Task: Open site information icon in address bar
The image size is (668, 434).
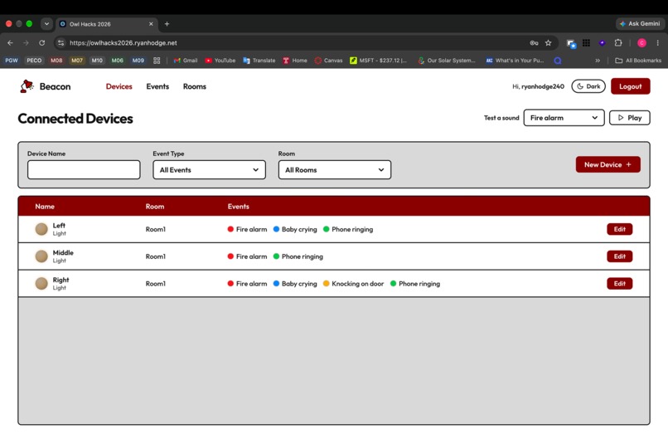Action: (61, 42)
